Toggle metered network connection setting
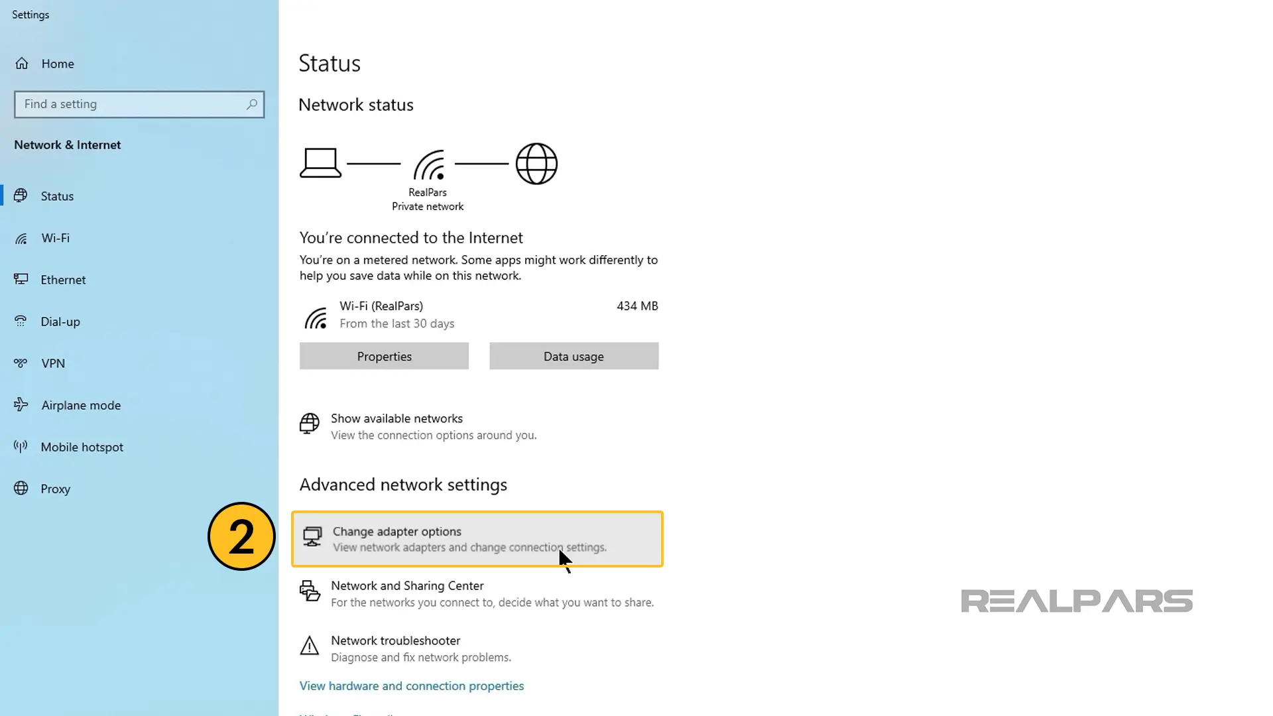 (384, 356)
